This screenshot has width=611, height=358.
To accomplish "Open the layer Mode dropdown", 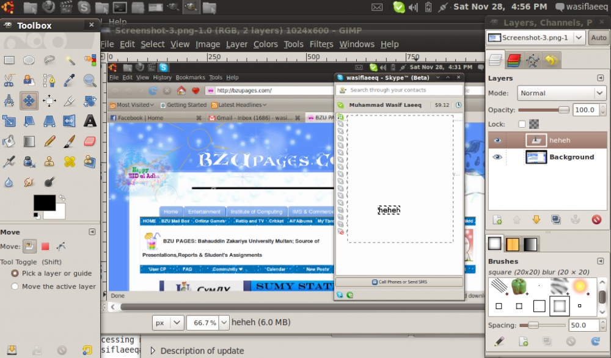I will tap(561, 93).
